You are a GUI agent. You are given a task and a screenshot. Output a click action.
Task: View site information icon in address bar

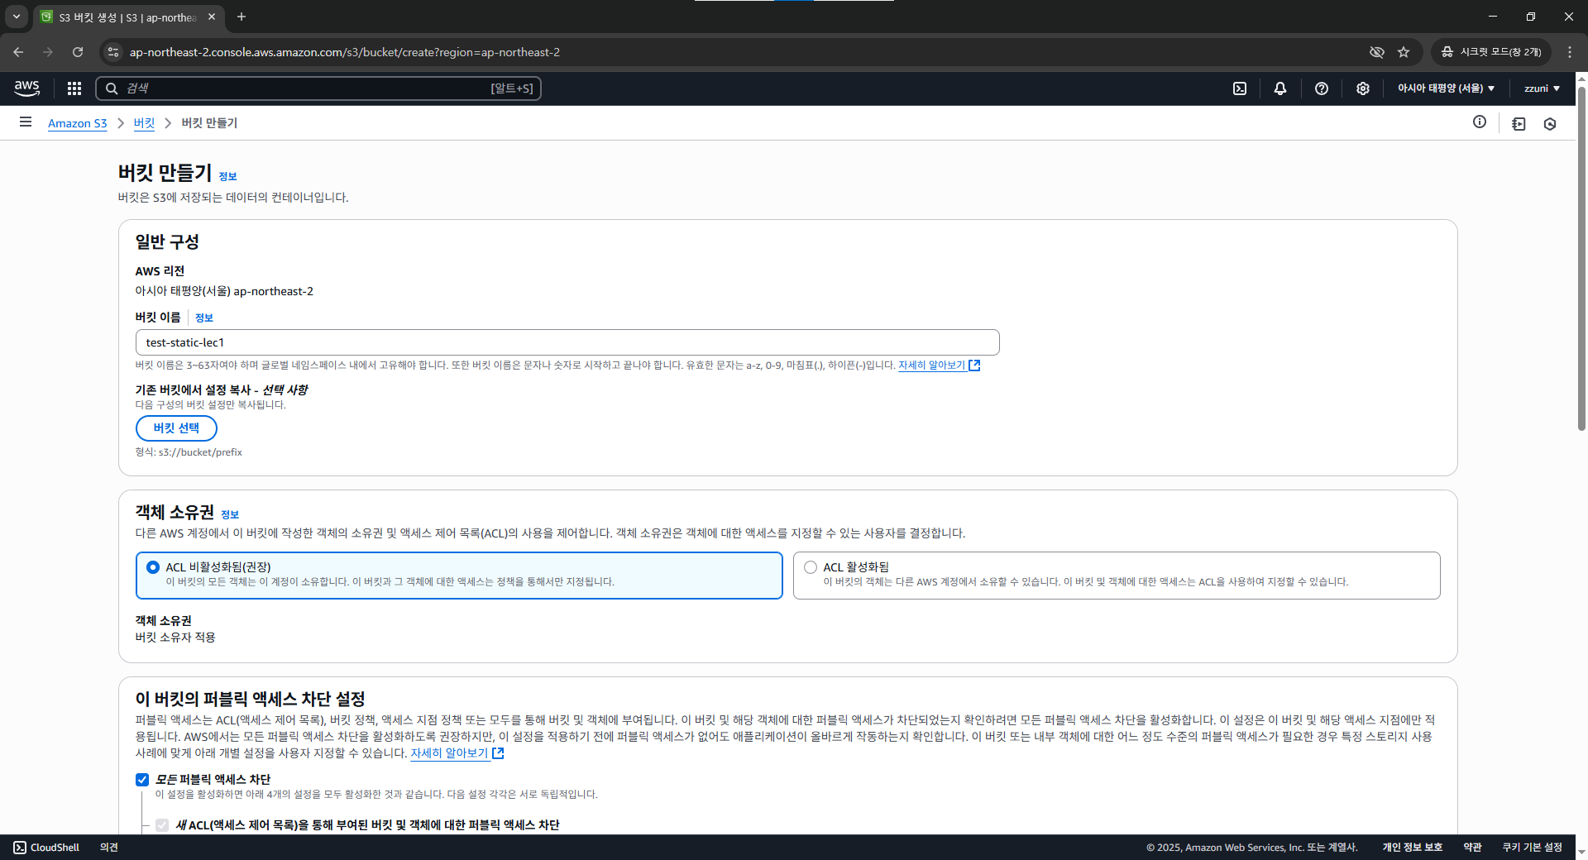(x=113, y=52)
